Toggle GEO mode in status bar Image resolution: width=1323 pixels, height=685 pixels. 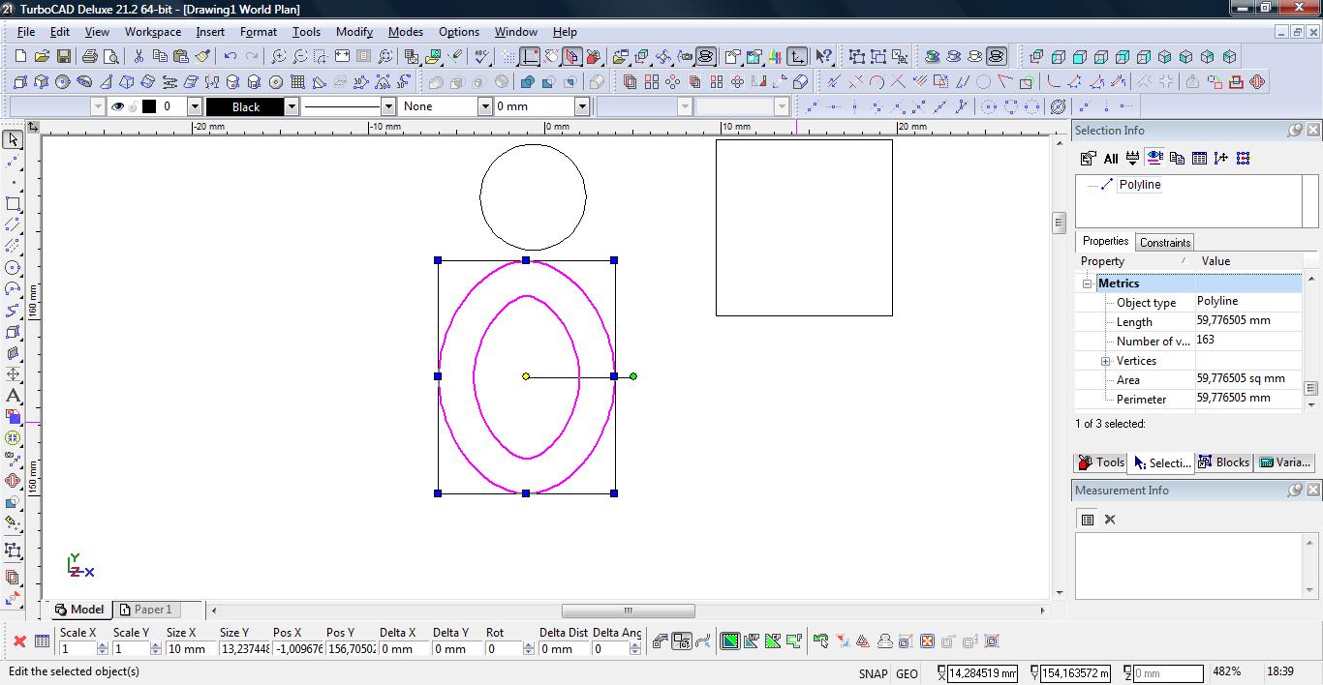click(x=907, y=673)
